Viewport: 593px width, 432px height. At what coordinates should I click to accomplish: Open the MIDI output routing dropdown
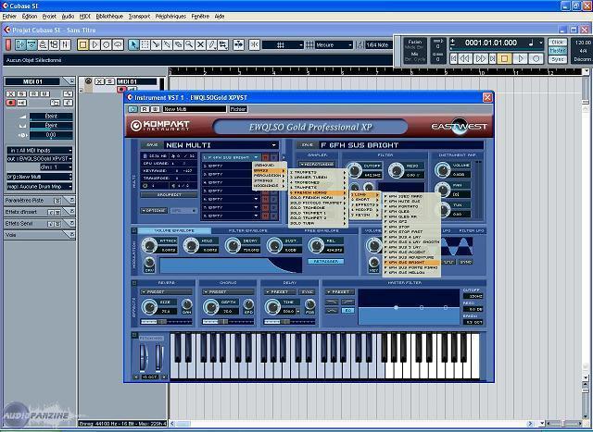39,158
